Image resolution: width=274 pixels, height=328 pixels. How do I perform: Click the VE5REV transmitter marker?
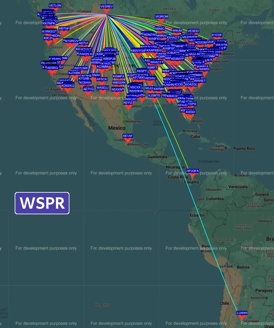tap(107, 11)
